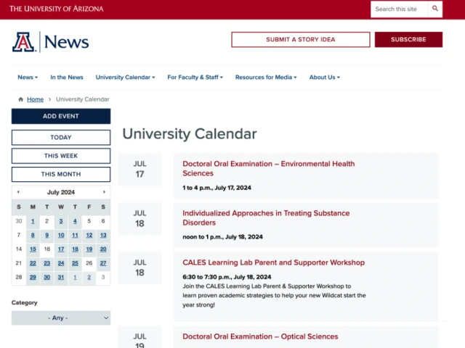Select July 9 in mini calendar
Image resolution: width=465 pixels, height=348 pixels.
tap(46, 235)
